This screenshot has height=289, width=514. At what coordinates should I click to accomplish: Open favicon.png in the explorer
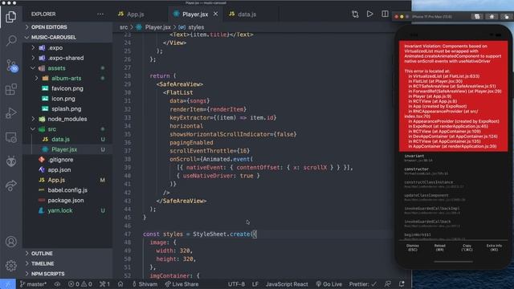click(67, 88)
